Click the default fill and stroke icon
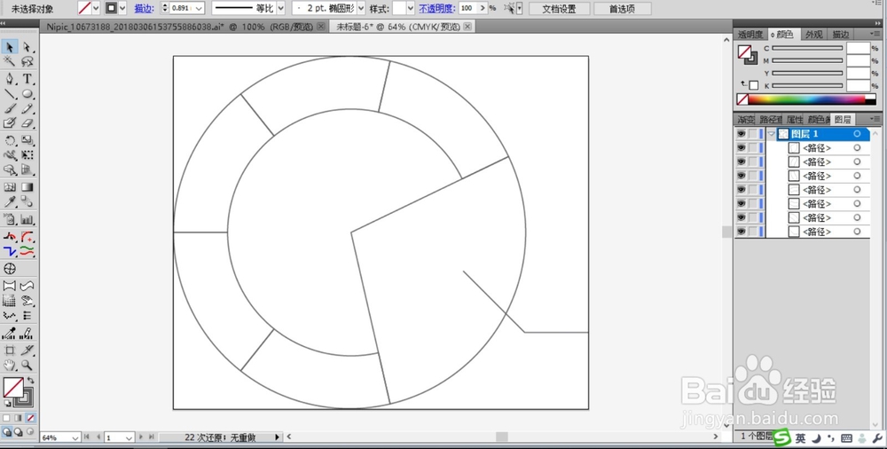887x449 pixels. (7, 403)
